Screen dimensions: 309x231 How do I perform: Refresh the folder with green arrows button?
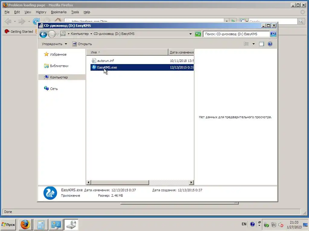[x=198, y=34]
